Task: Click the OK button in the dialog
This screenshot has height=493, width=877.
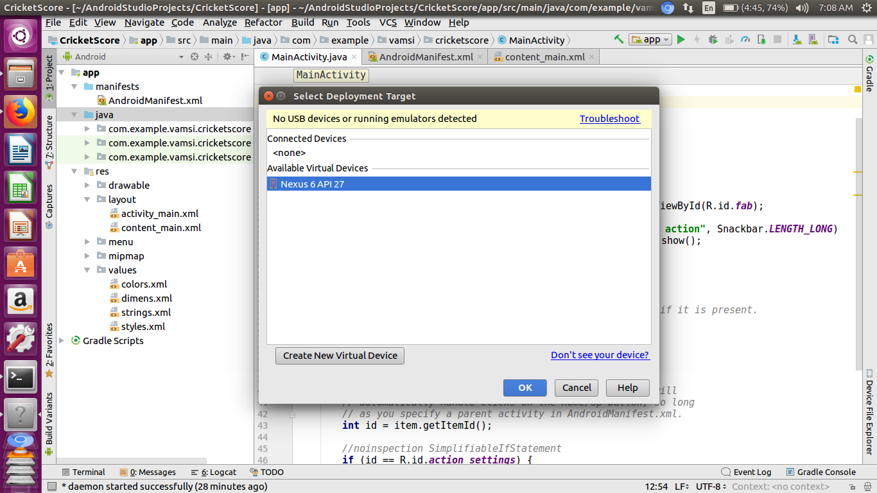Action: point(525,388)
